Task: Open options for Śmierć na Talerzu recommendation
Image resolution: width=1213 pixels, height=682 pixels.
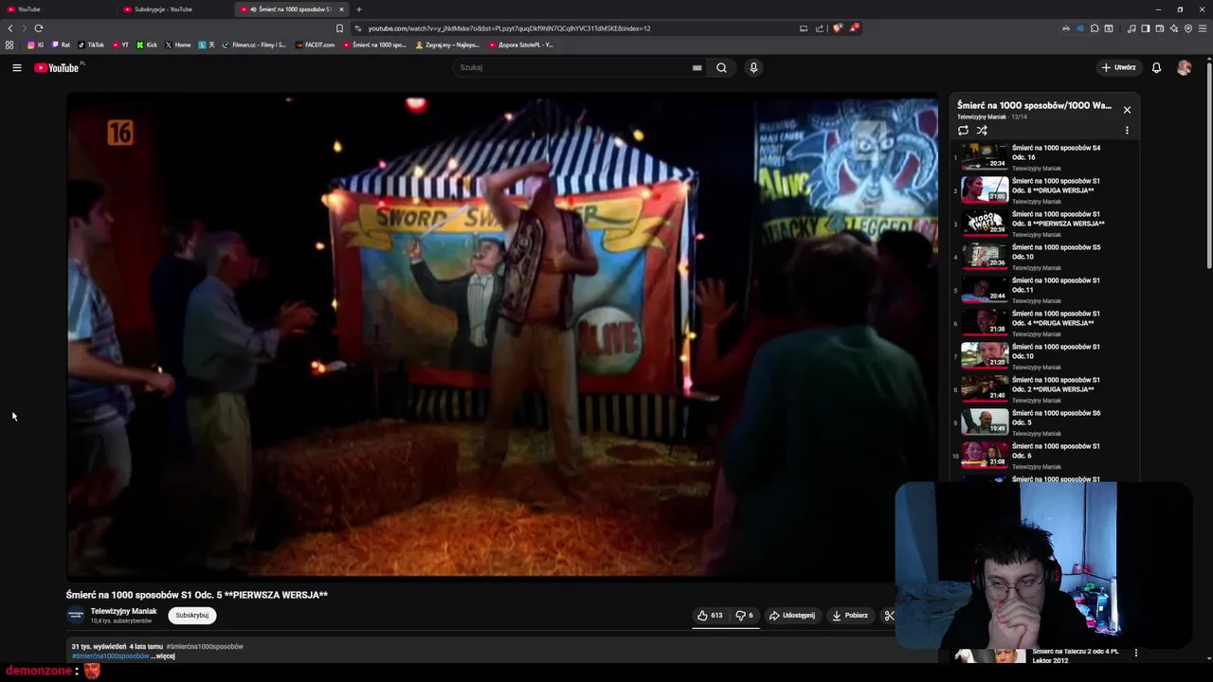Action: click(x=1136, y=653)
